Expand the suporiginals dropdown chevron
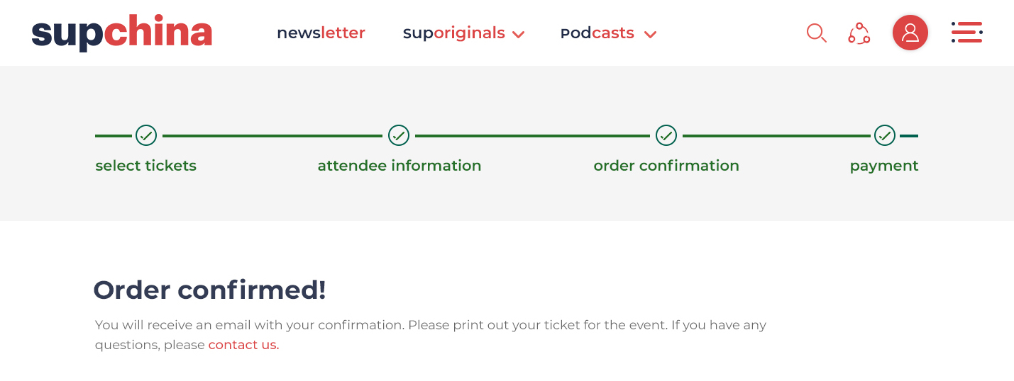Screen dimensions: 1014x381 pos(519,35)
